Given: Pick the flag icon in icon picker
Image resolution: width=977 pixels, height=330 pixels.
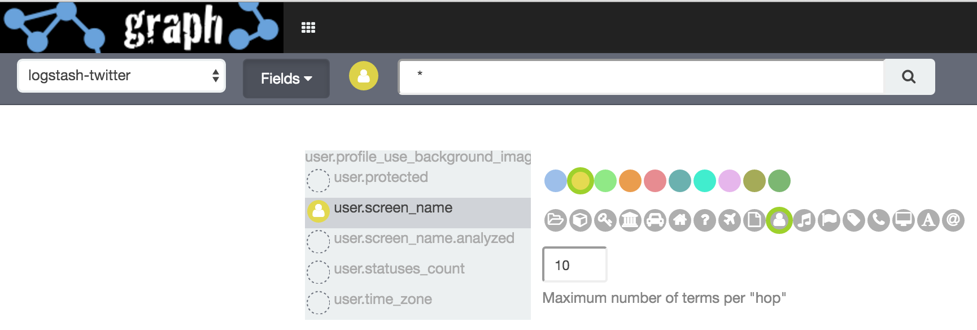Looking at the screenshot, I should pos(829,220).
